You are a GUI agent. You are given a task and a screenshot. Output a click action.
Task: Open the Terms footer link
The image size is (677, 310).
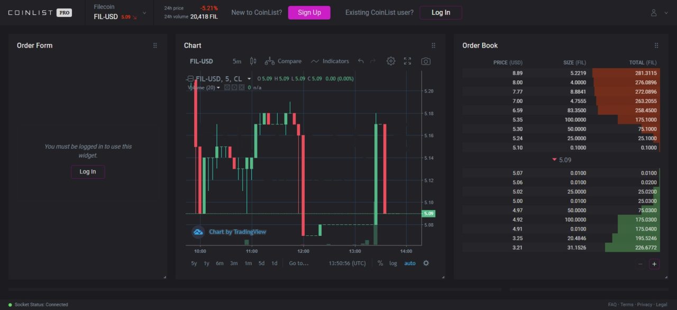click(627, 305)
